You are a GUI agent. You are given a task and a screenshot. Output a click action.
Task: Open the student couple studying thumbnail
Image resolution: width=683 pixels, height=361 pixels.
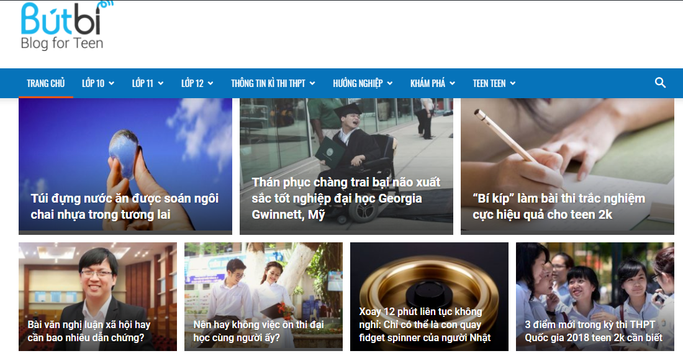click(x=263, y=296)
